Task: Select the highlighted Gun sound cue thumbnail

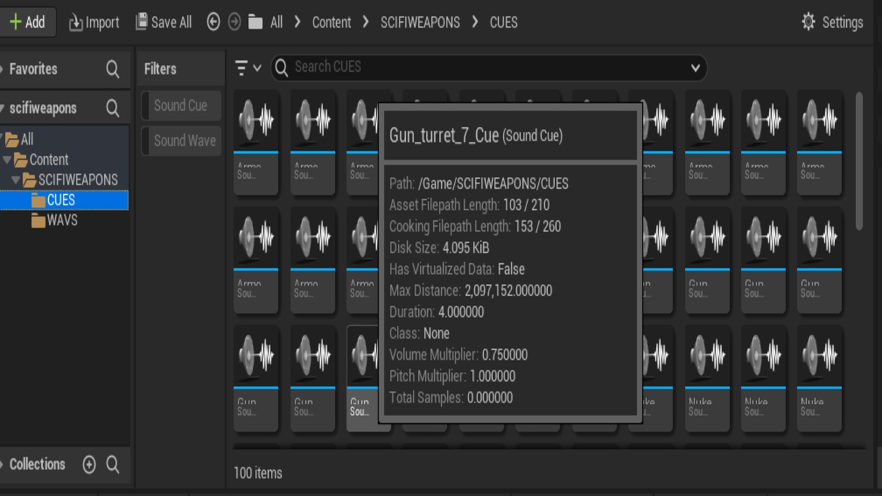Action: point(363,379)
